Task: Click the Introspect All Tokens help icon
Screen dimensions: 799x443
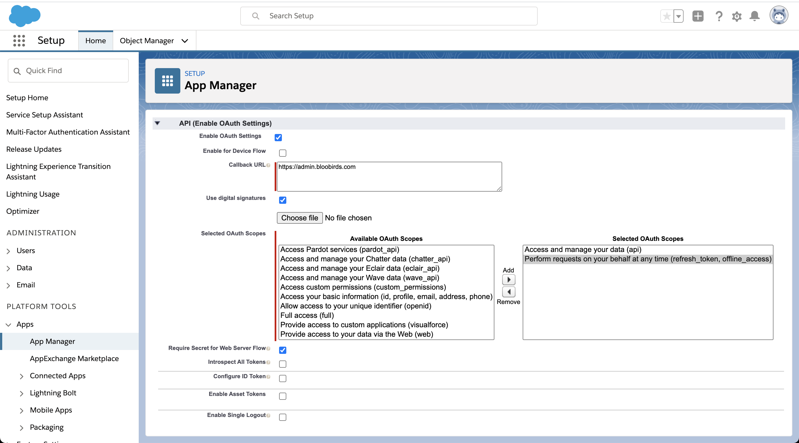Action: 268,362
